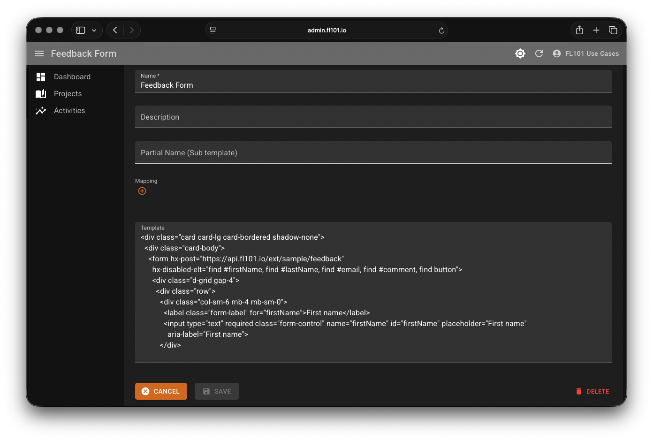Add a new mapping with plus icon
Screen dimensions: 653x441
tap(142, 191)
